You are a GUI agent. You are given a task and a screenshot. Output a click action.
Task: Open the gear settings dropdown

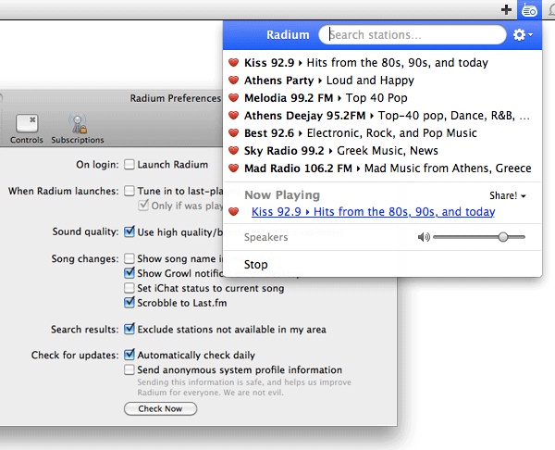[x=523, y=35]
